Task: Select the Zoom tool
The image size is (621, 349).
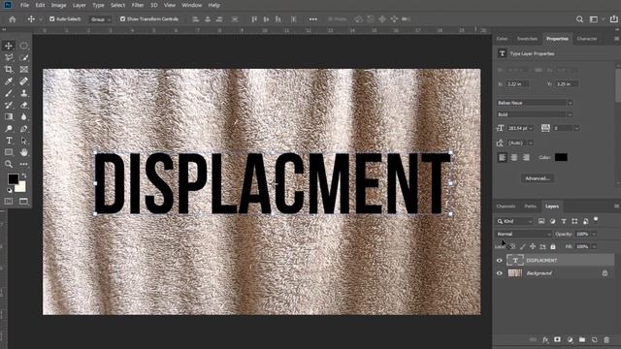Action: tap(9, 164)
